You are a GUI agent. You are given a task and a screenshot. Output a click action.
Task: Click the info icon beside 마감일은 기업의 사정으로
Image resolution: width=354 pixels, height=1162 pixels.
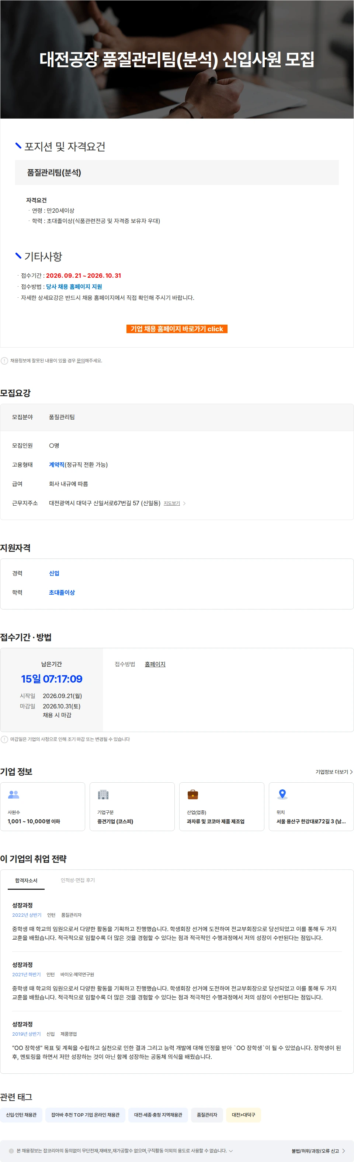[4, 739]
